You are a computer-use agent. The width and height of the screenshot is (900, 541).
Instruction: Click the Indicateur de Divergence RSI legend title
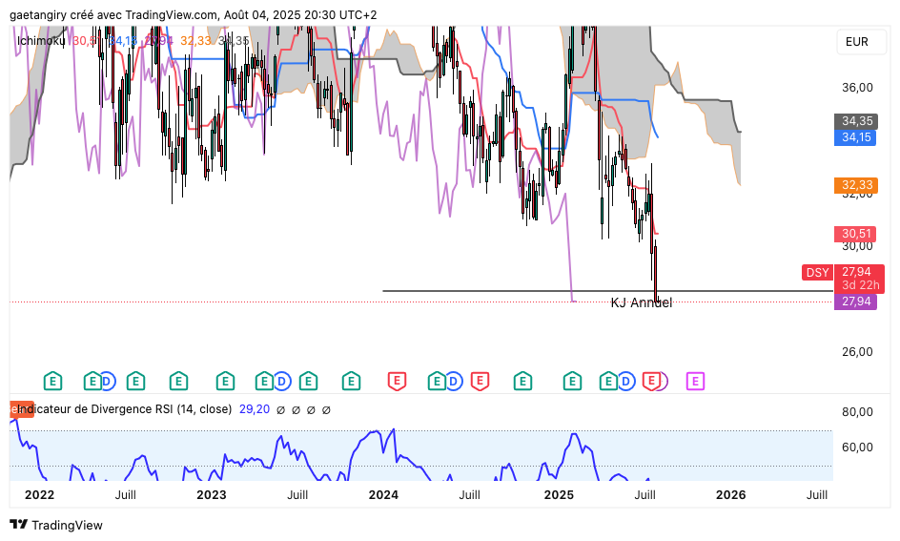[x=124, y=409]
